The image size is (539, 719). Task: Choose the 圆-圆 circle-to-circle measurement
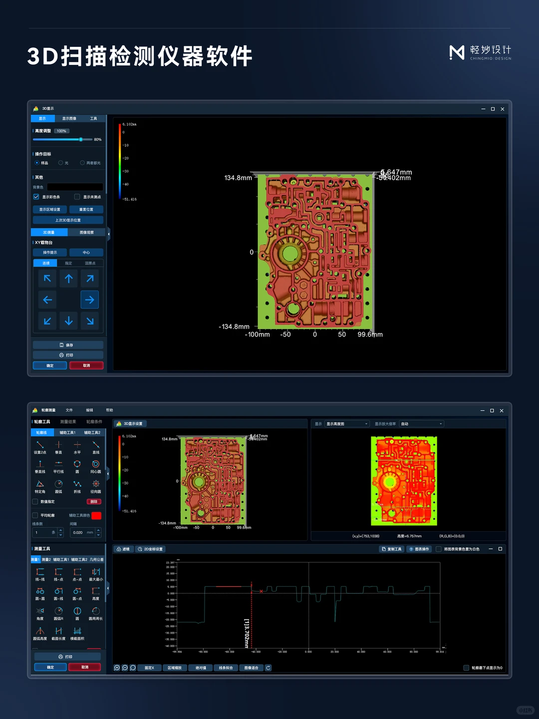[x=40, y=594]
